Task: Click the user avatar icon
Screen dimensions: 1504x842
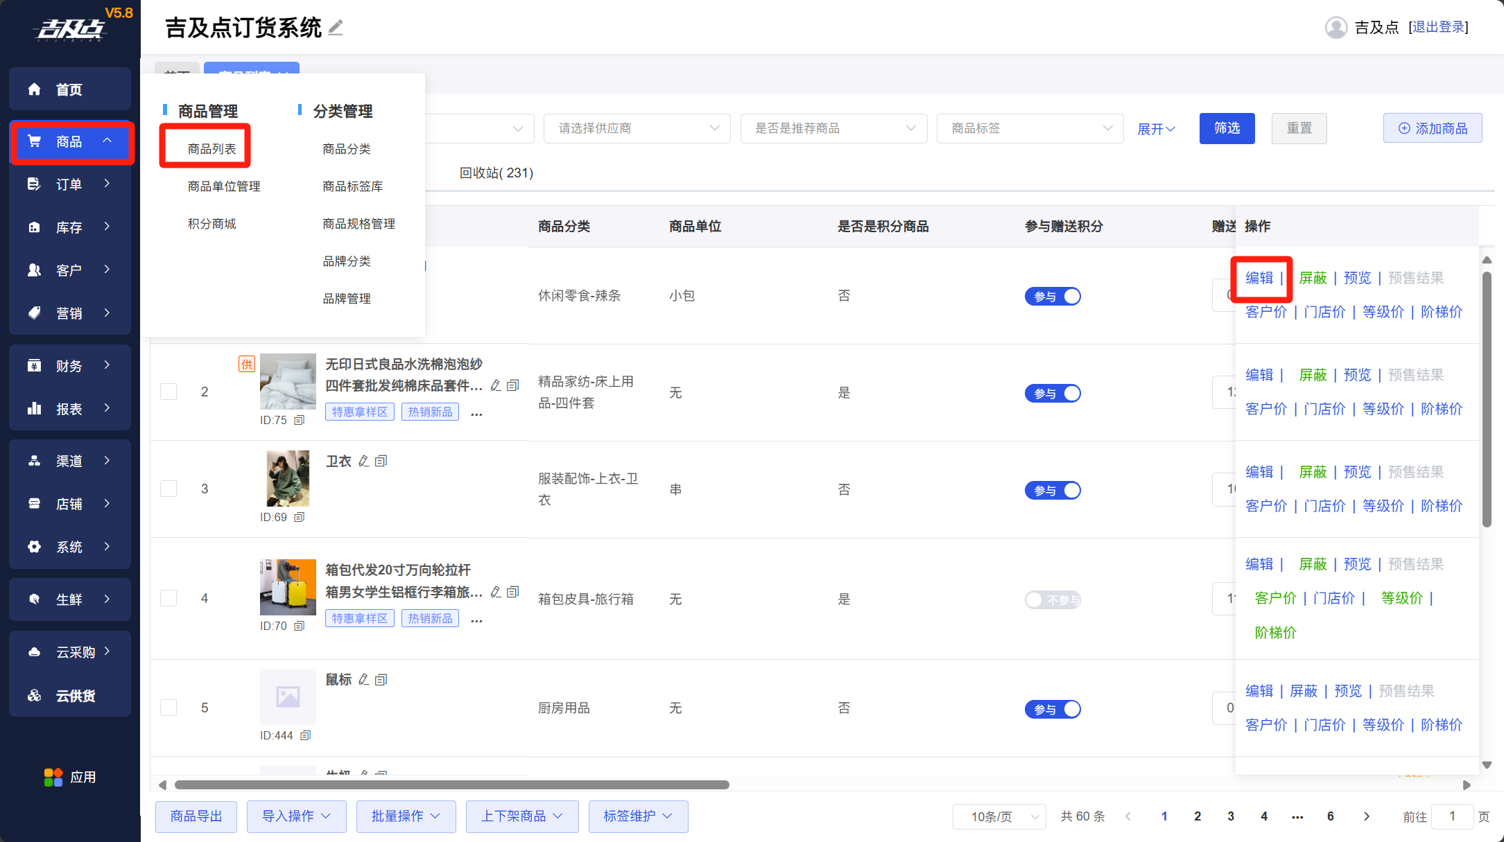Action: pyautogui.click(x=1336, y=28)
